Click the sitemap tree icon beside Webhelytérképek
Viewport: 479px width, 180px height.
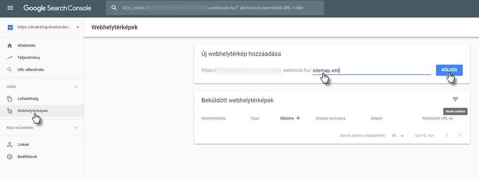[x=10, y=111]
